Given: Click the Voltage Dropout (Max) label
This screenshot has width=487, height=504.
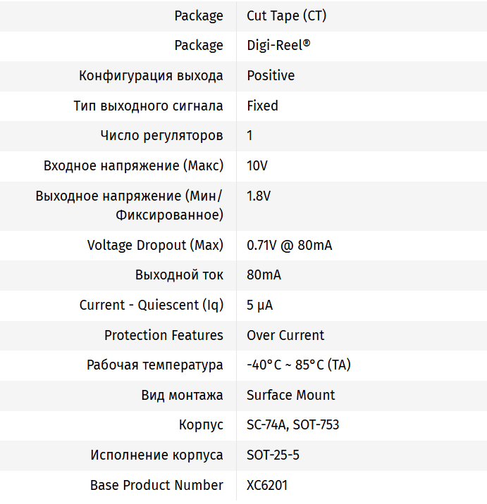Looking at the screenshot, I should tap(155, 246).
